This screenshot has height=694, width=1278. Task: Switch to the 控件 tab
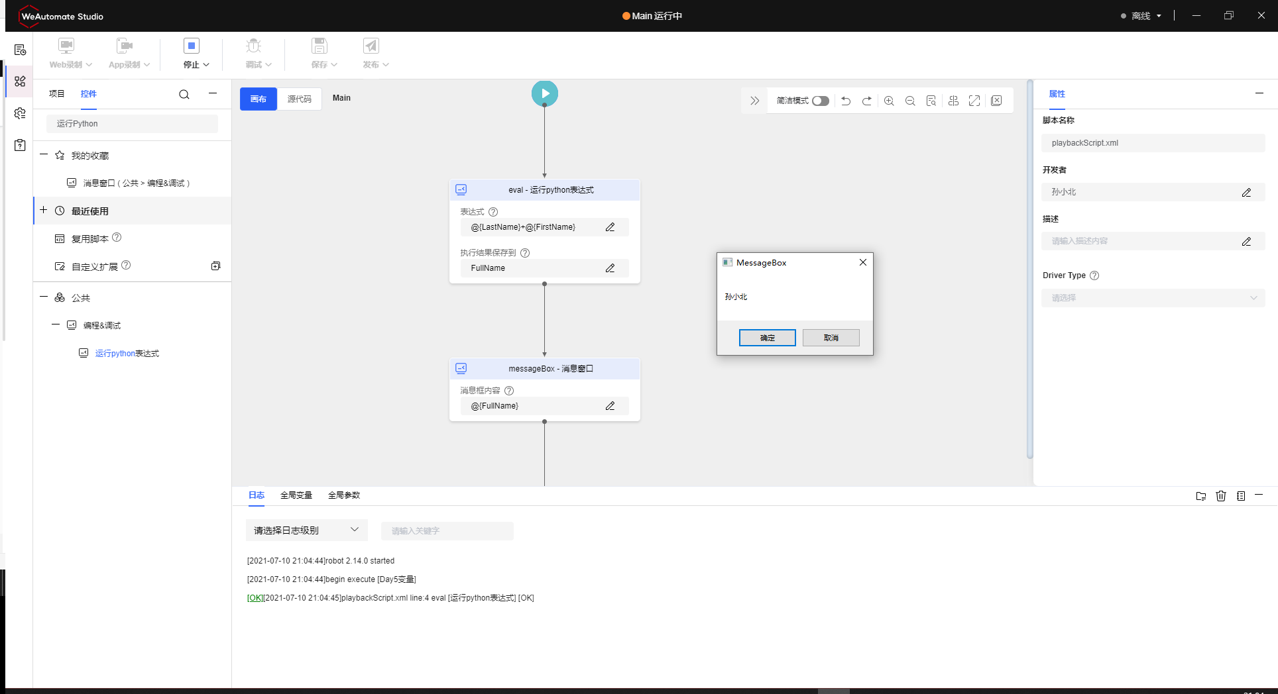pyautogui.click(x=89, y=94)
